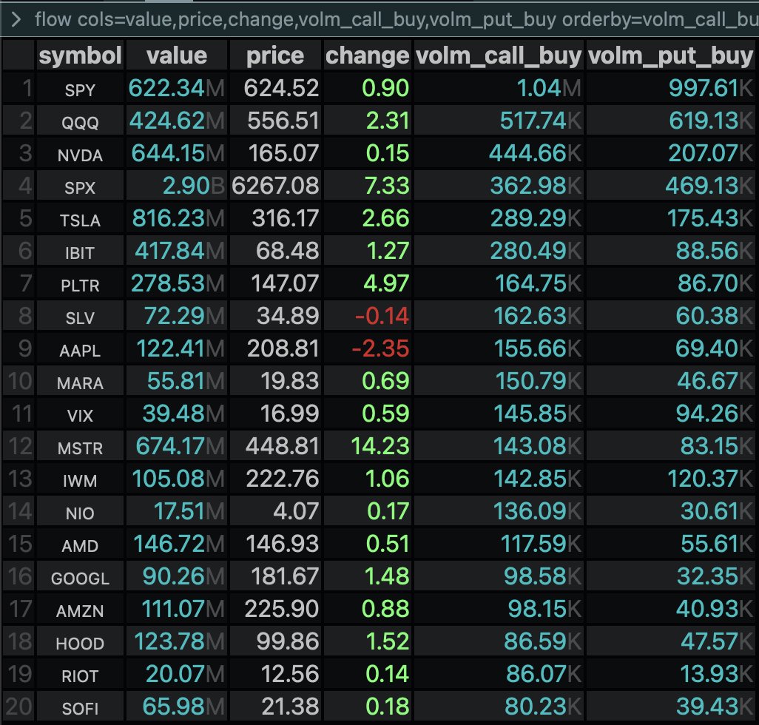Select the GOOGL symbol cell
Image resolution: width=759 pixels, height=725 pixels.
[80, 577]
